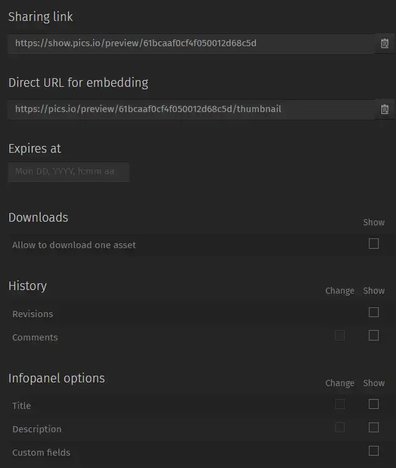This screenshot has height=468, width=396.
Task: Check Show for Revisions
Action: point(374,312)
